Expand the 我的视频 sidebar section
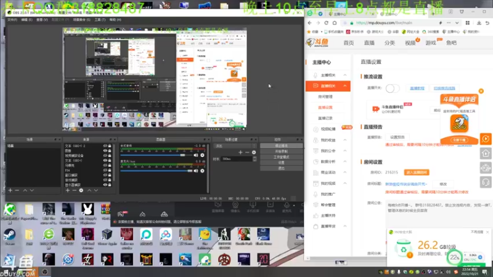This screenshot has width=493, height=277. [345, 183]
